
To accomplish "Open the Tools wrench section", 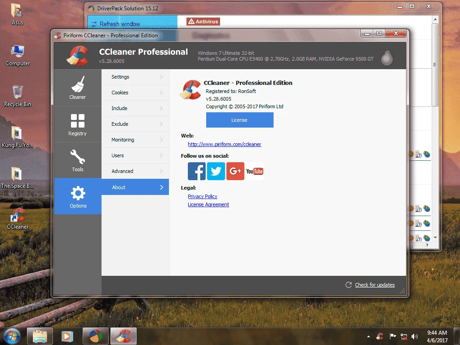I will tap(77, 160).
